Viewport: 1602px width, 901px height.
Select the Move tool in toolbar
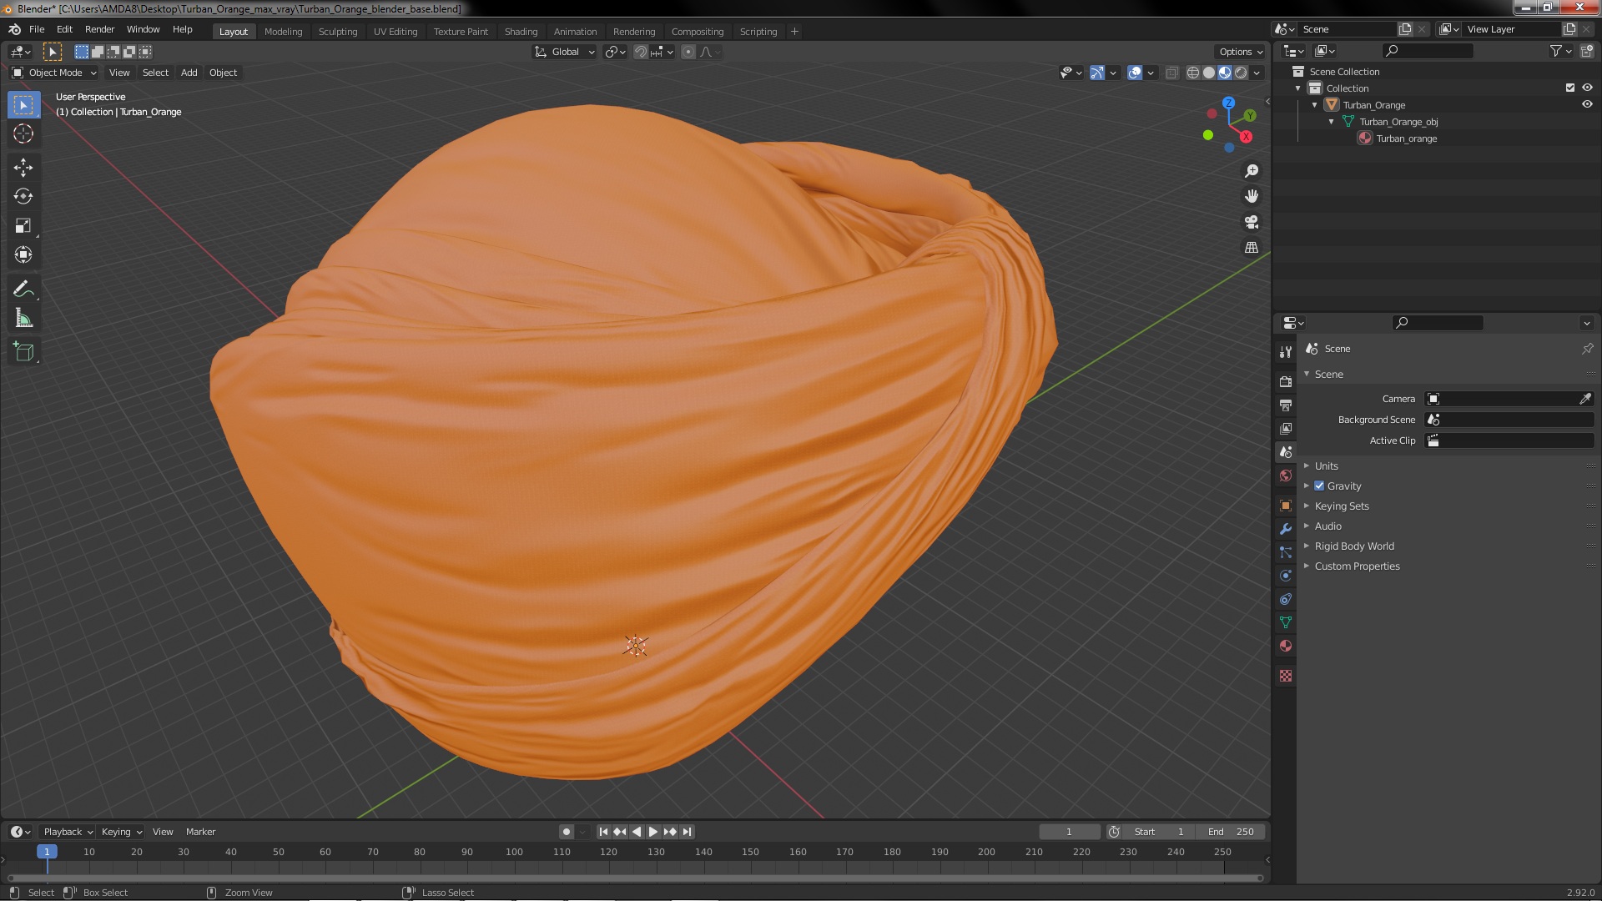pyautogui.click(x=23, y=167)
